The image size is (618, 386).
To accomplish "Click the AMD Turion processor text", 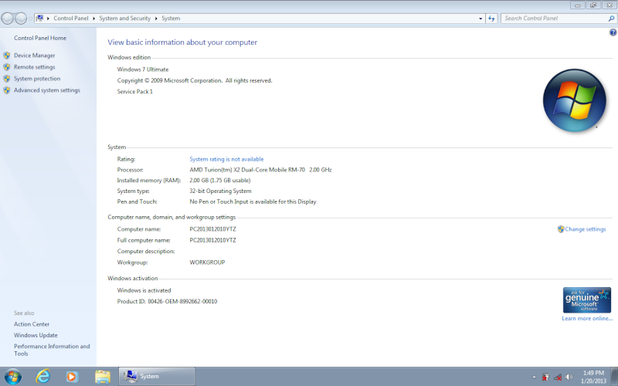I will (260, 170).
